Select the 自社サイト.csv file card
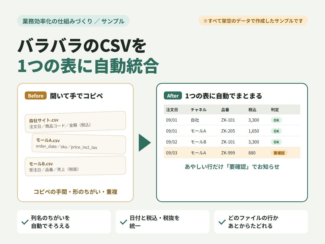 click(x=75, y=122)
